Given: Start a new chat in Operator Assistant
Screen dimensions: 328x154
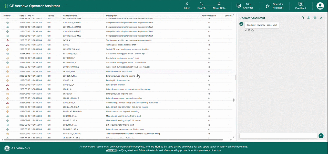Looking at the screenshot, I should [315, 18].
